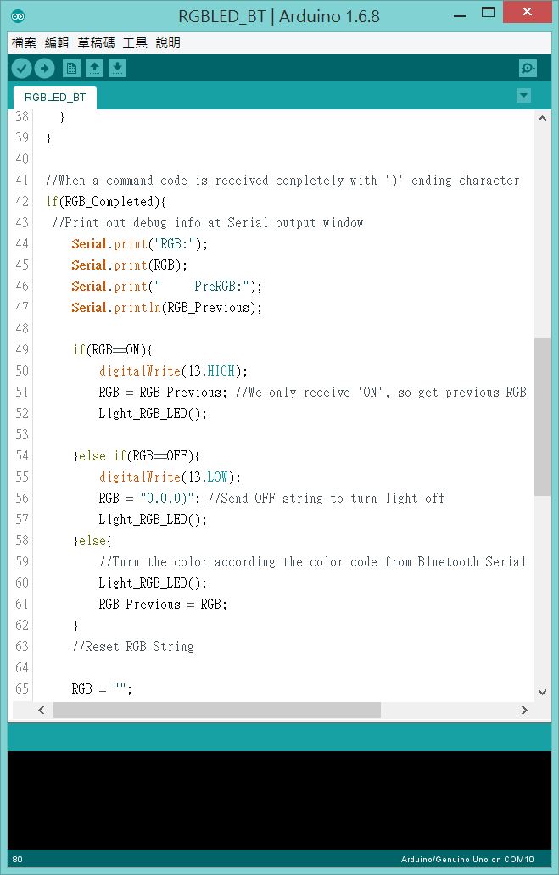
Task: Click the Save sketch icon
Action: coord(118,69)
